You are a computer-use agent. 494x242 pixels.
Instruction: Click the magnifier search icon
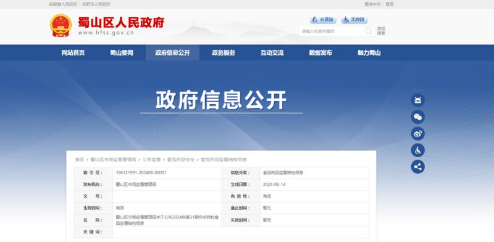coord(368,31)
